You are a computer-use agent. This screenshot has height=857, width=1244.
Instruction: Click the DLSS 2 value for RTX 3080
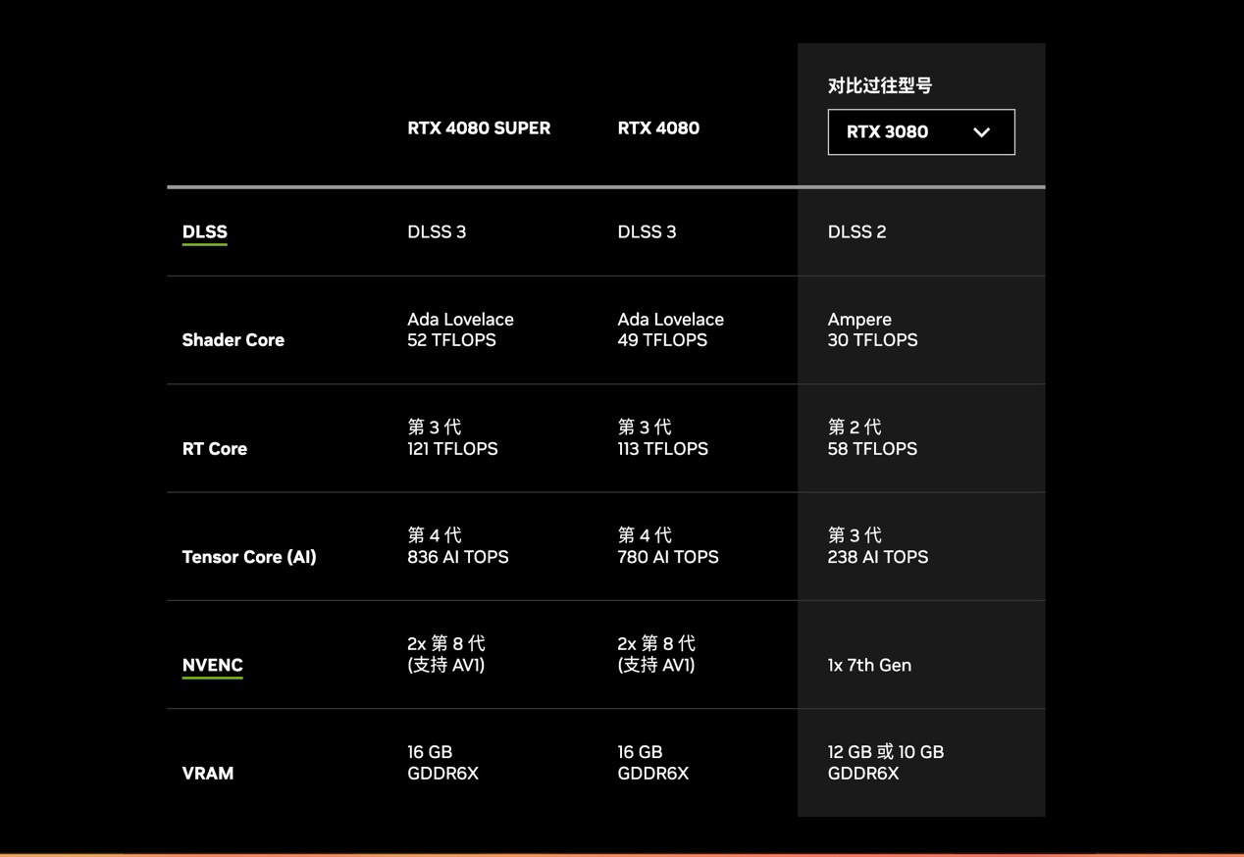(856, 231)
